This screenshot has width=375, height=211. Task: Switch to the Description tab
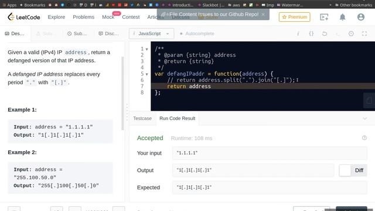15,34
